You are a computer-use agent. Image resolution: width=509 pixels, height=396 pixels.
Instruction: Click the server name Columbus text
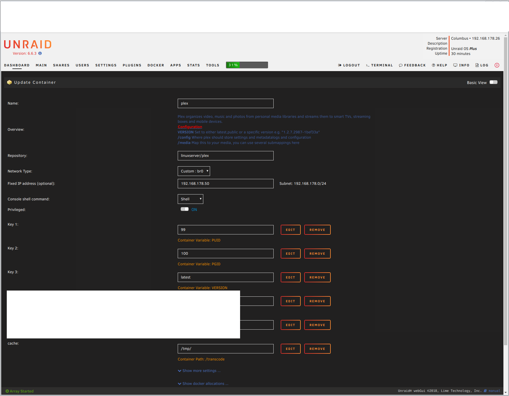(x=460, y=38)
